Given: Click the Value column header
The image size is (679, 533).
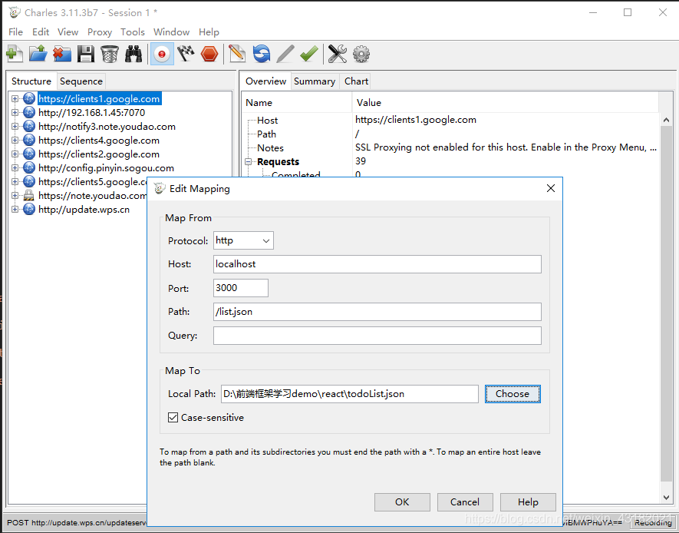Looking at the screenshot, I should click(x=506, y=103).
